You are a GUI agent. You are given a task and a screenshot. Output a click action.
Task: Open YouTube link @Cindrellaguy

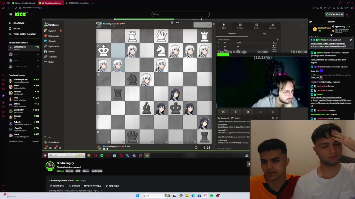point(93,186)
